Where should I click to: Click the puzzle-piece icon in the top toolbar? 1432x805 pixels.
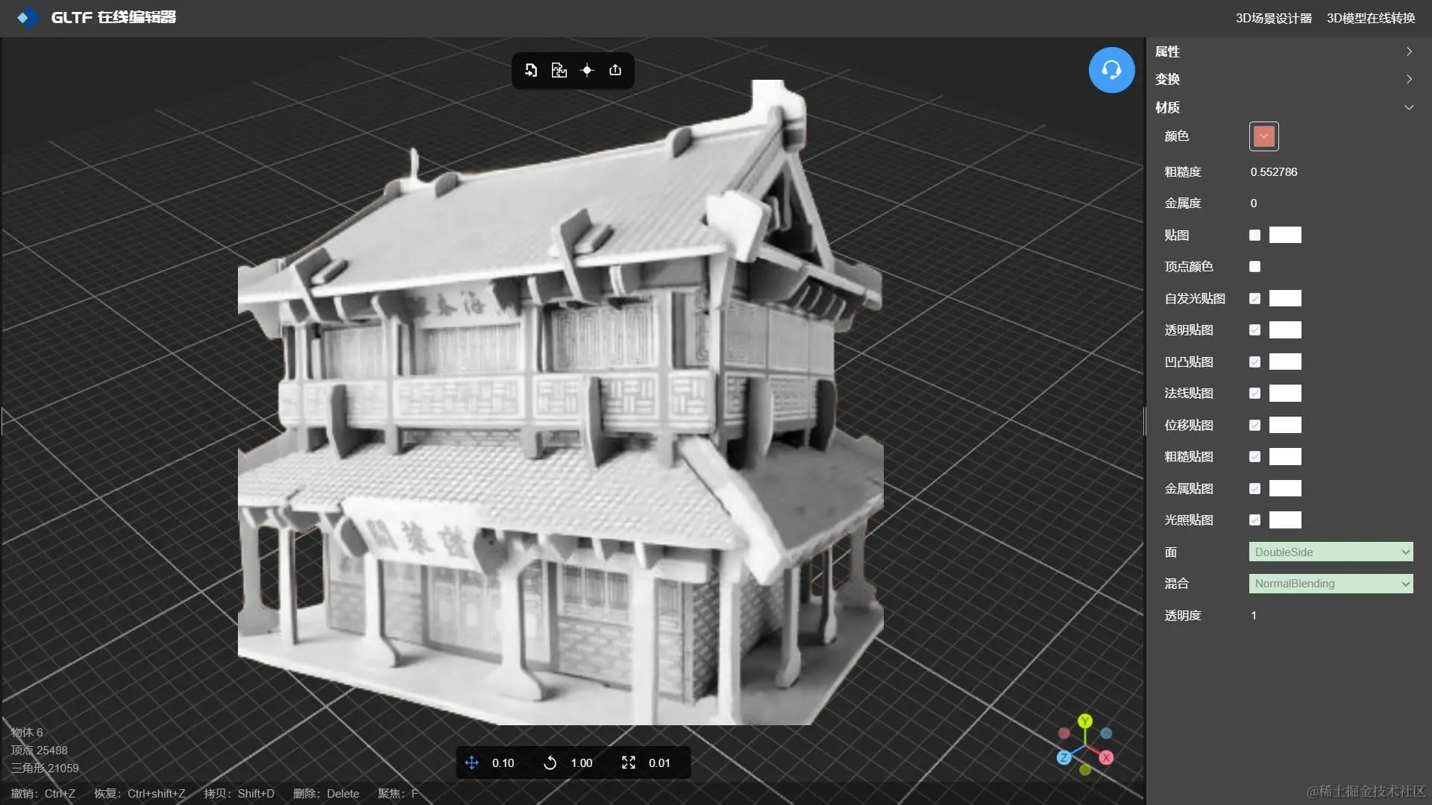[559, 70]
